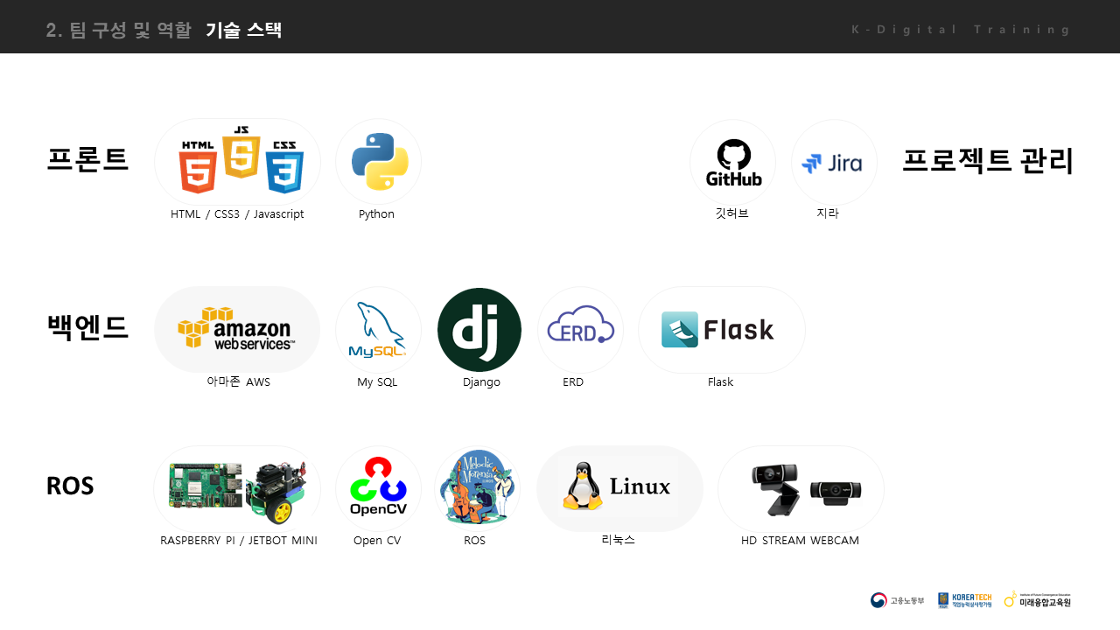1120x630 pixels.
Task: Click the MySQL dolphin logo
Action: [377, 331]
